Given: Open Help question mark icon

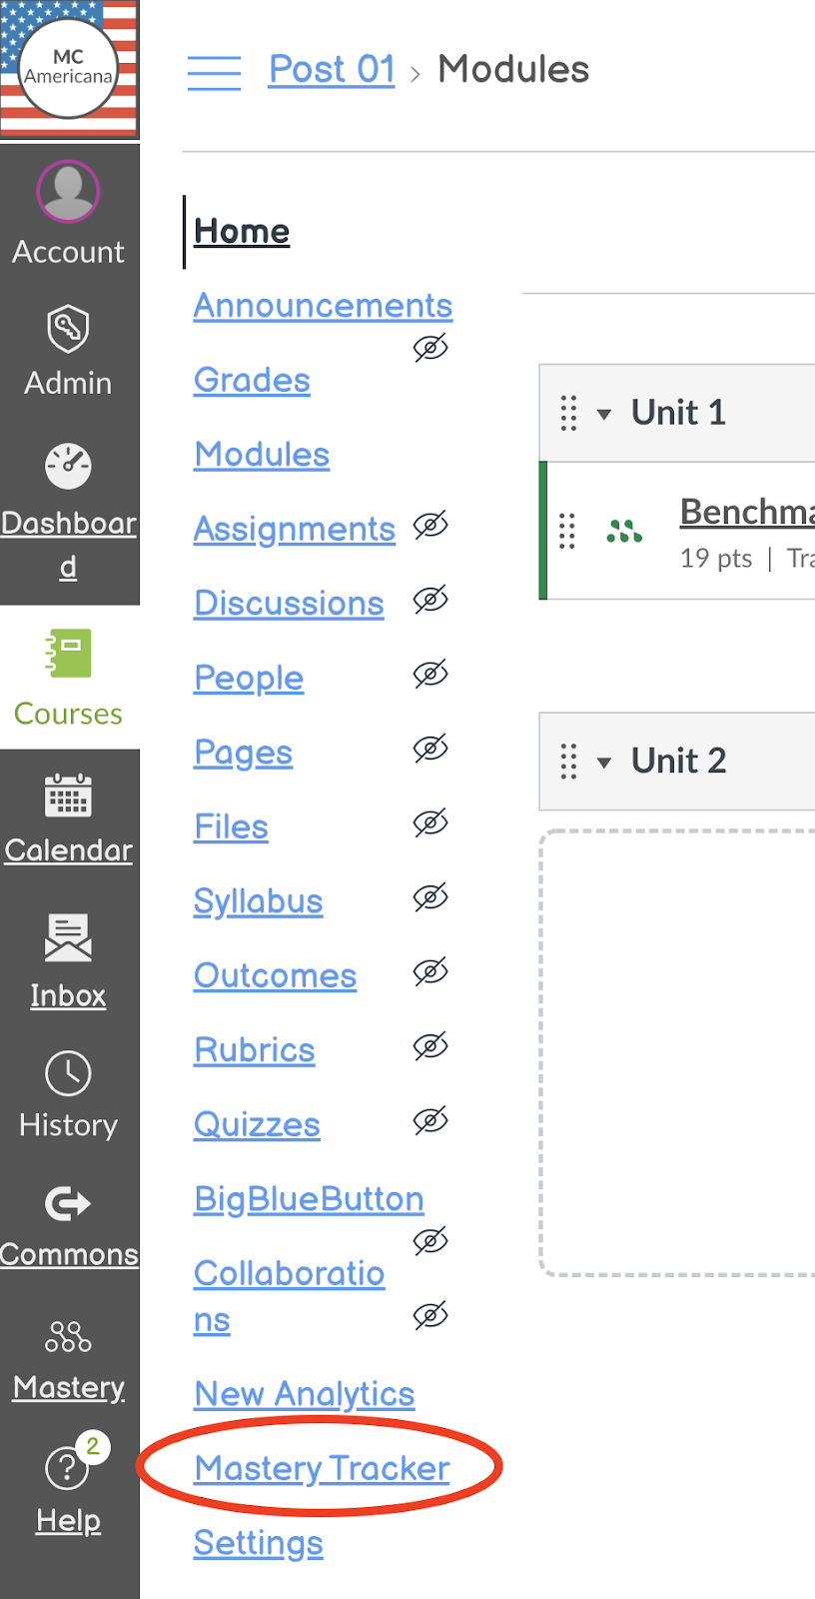Looking at the screenshot, I should coord(67,1467).
